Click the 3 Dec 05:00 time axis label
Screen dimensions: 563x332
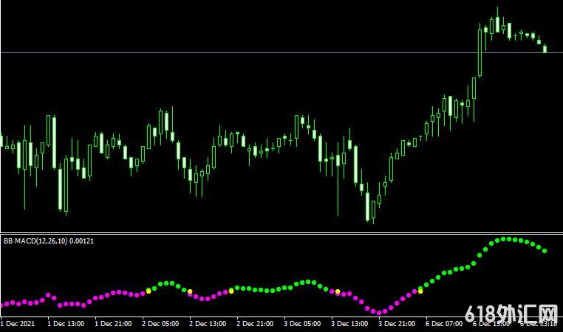click(302, 323)
